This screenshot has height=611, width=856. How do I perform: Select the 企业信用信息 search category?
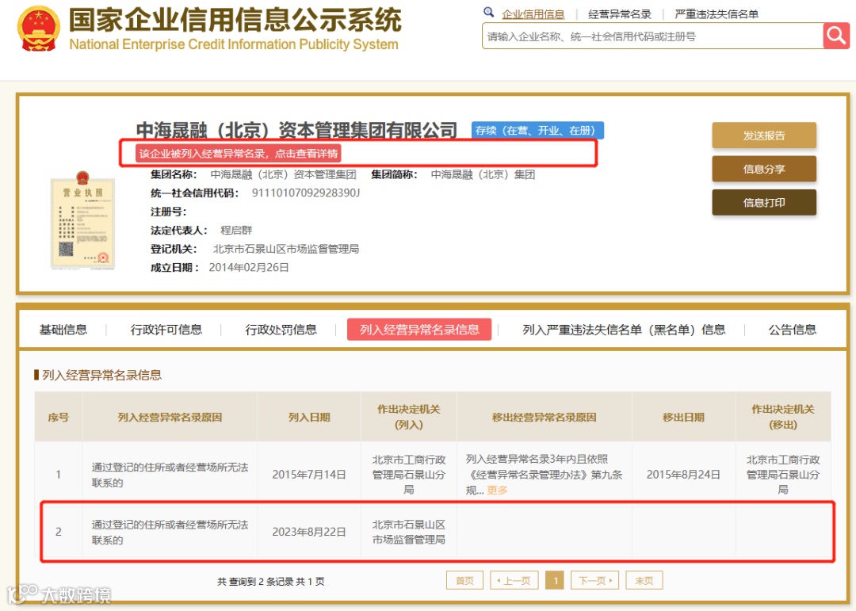click(533, 14)
